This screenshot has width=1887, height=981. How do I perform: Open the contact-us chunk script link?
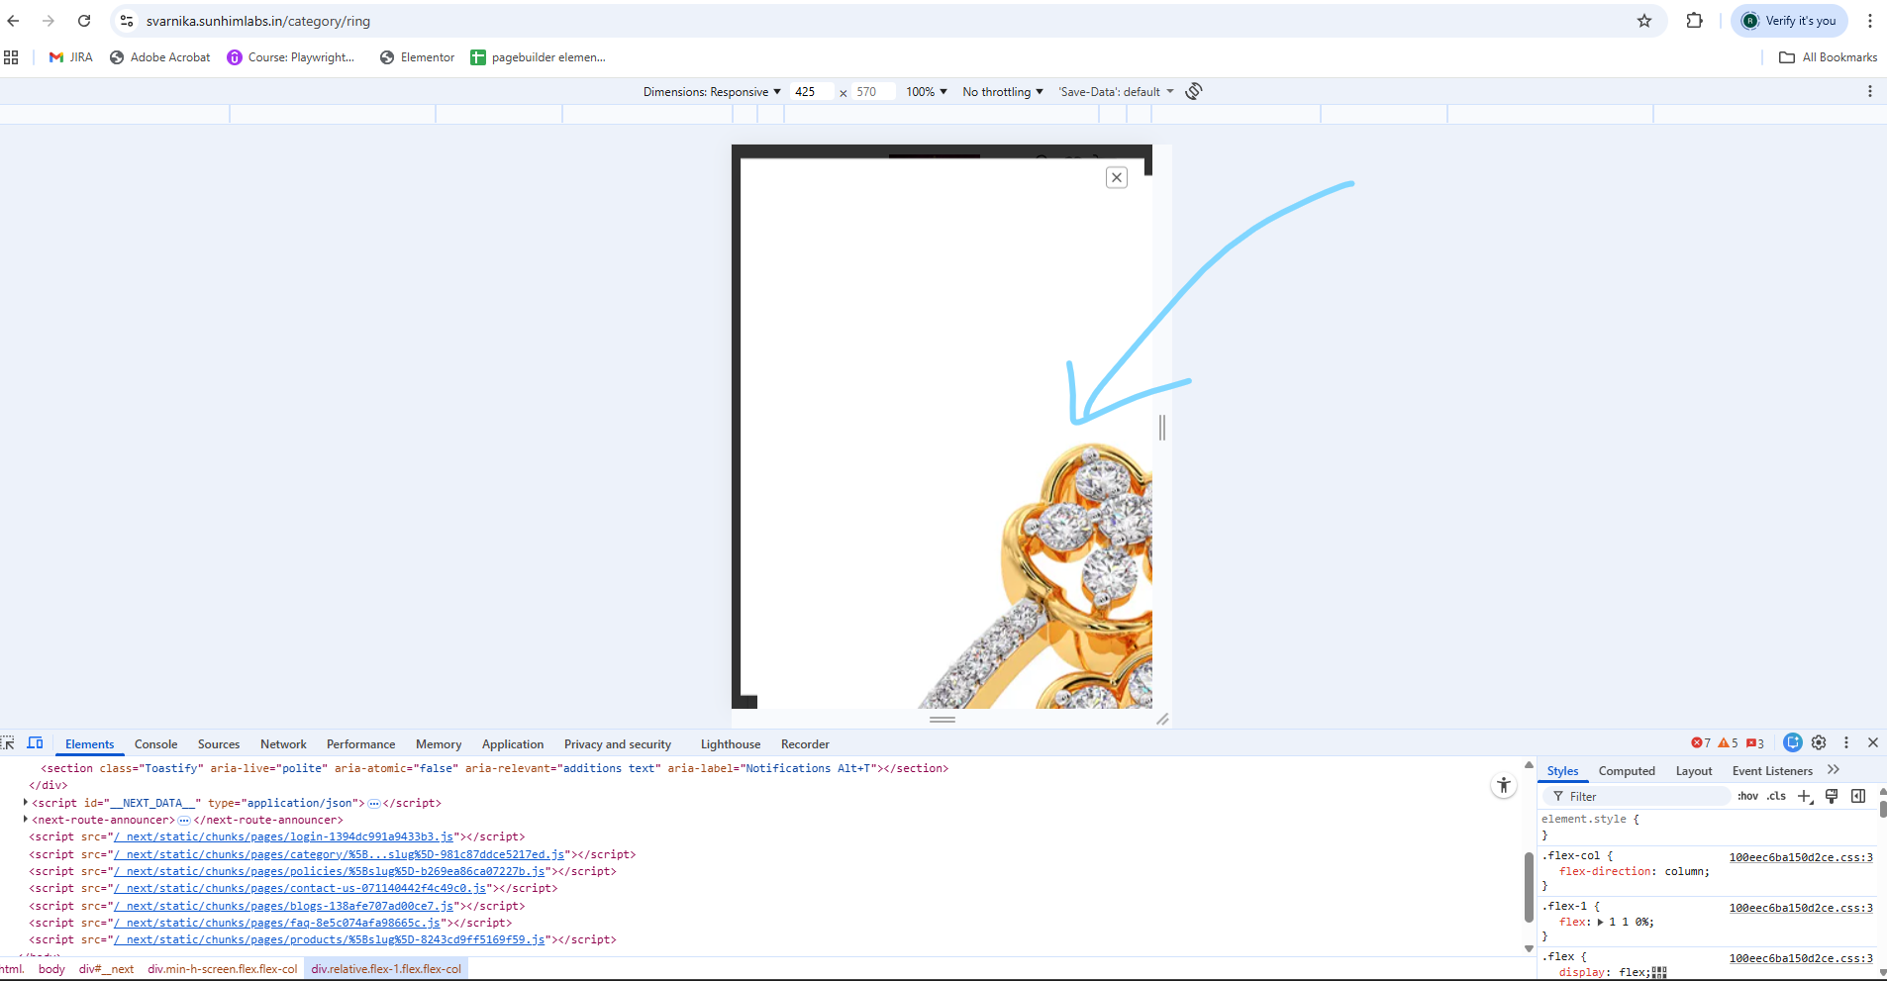point(300,888)
